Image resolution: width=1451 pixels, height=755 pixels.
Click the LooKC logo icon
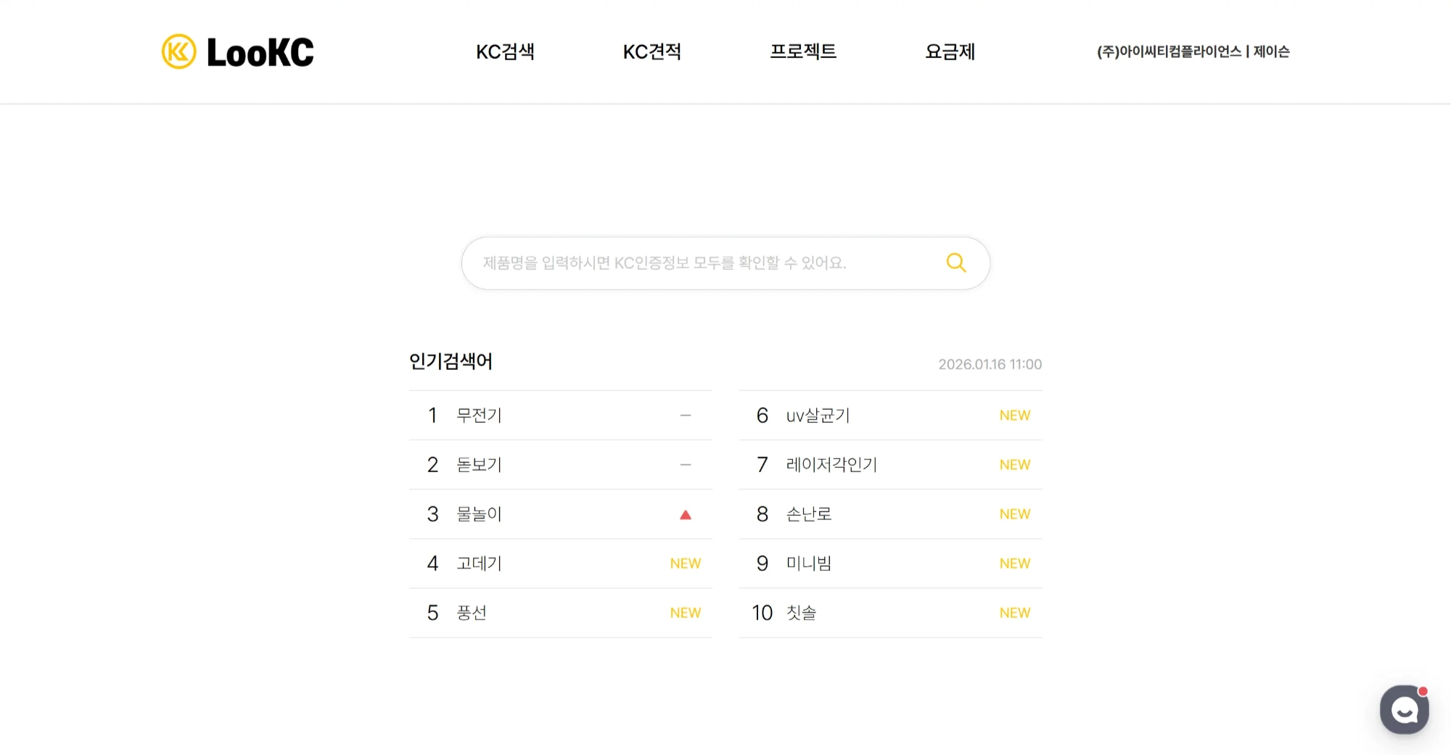[178, 51]
